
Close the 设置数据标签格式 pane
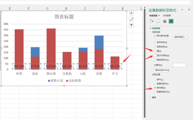[189, 10]
